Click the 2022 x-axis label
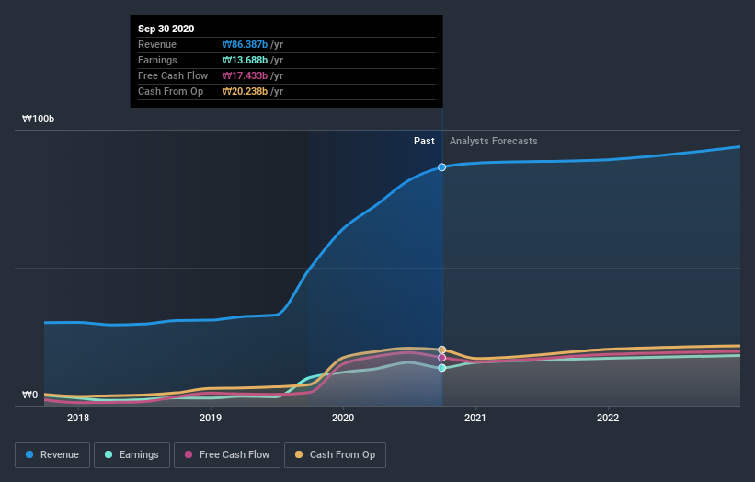This screenshot has width=755, height=482. (x=608, y=418)
